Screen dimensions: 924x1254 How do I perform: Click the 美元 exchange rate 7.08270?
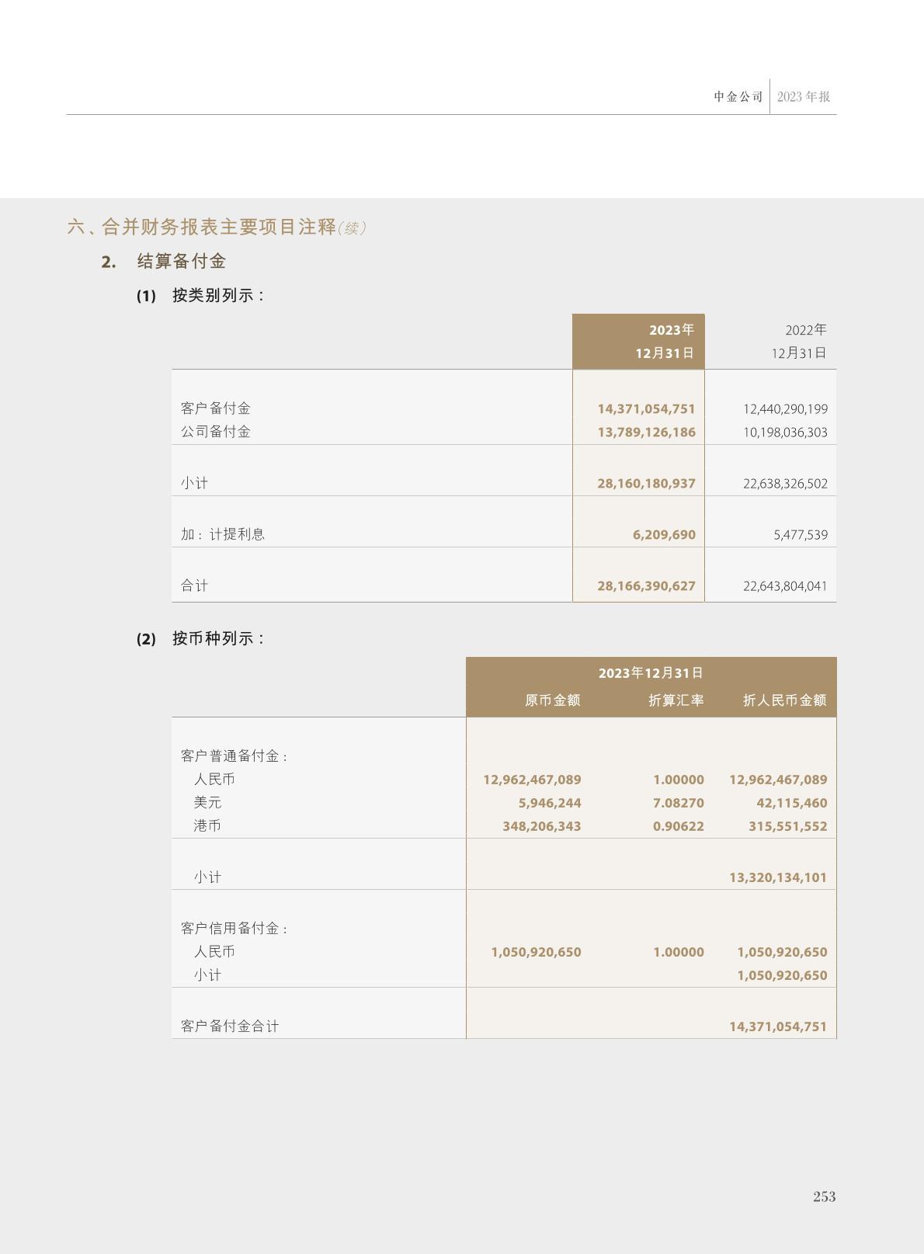click(678, 803)
